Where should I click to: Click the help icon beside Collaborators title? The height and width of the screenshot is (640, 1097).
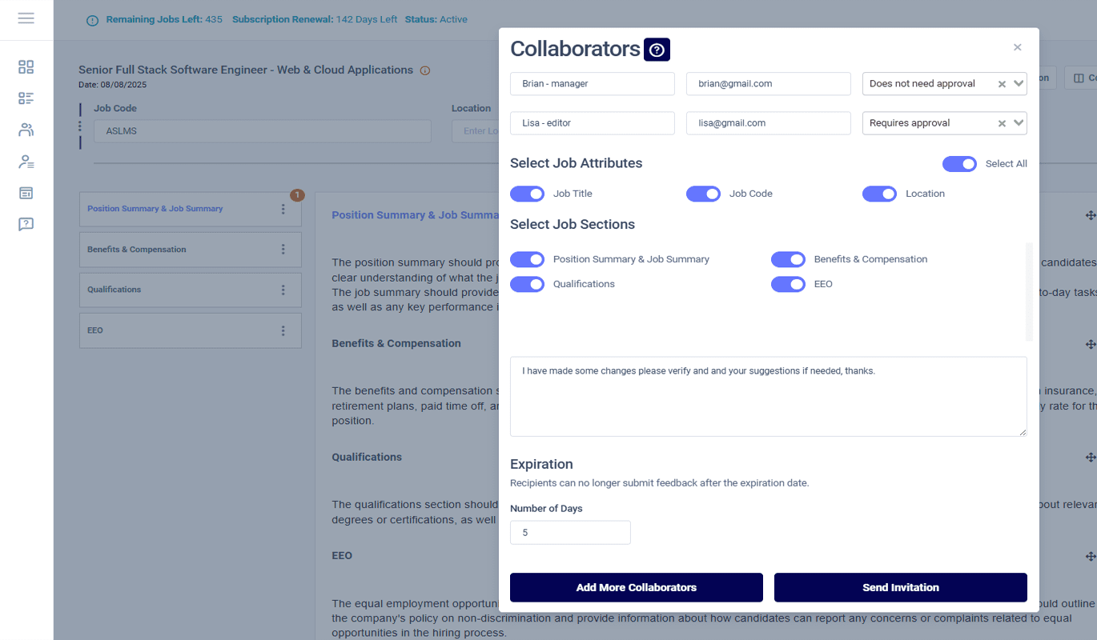[657, 49]
